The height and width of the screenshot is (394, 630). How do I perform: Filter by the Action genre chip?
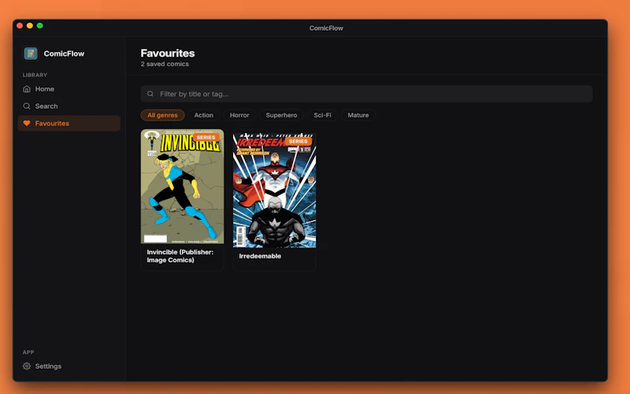click(204, 115)
